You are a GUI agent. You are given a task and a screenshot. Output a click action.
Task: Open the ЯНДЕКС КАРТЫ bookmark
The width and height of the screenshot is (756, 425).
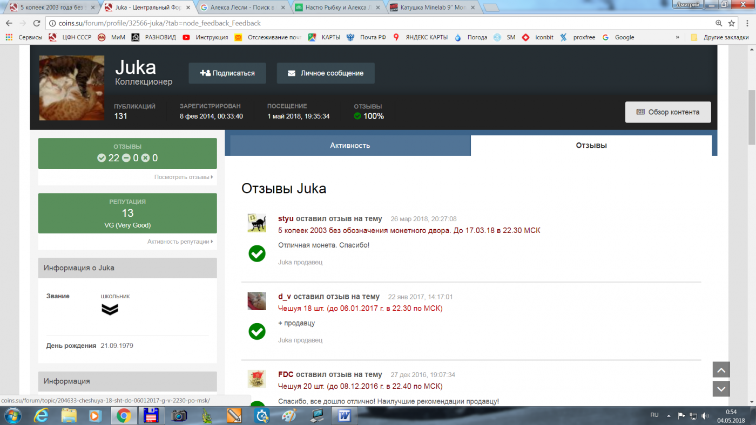pyautogui.click(x=420, y=37)
